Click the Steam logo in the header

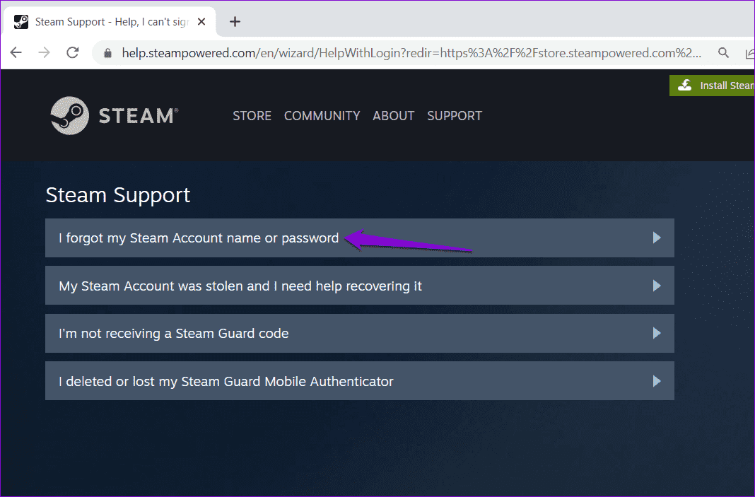tap(114, 115)
